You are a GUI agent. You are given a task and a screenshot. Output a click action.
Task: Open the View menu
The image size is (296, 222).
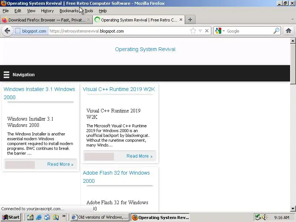(31, 11)
